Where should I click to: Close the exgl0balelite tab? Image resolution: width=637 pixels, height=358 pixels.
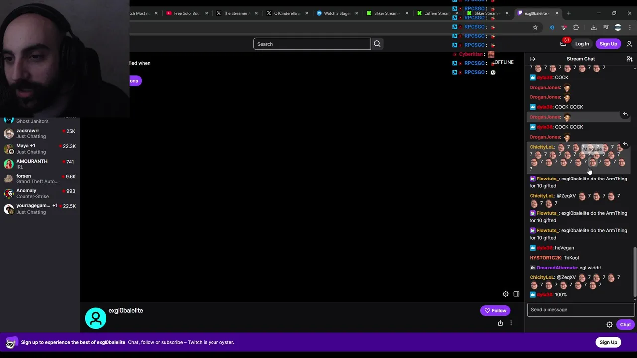tap(557, 13)
